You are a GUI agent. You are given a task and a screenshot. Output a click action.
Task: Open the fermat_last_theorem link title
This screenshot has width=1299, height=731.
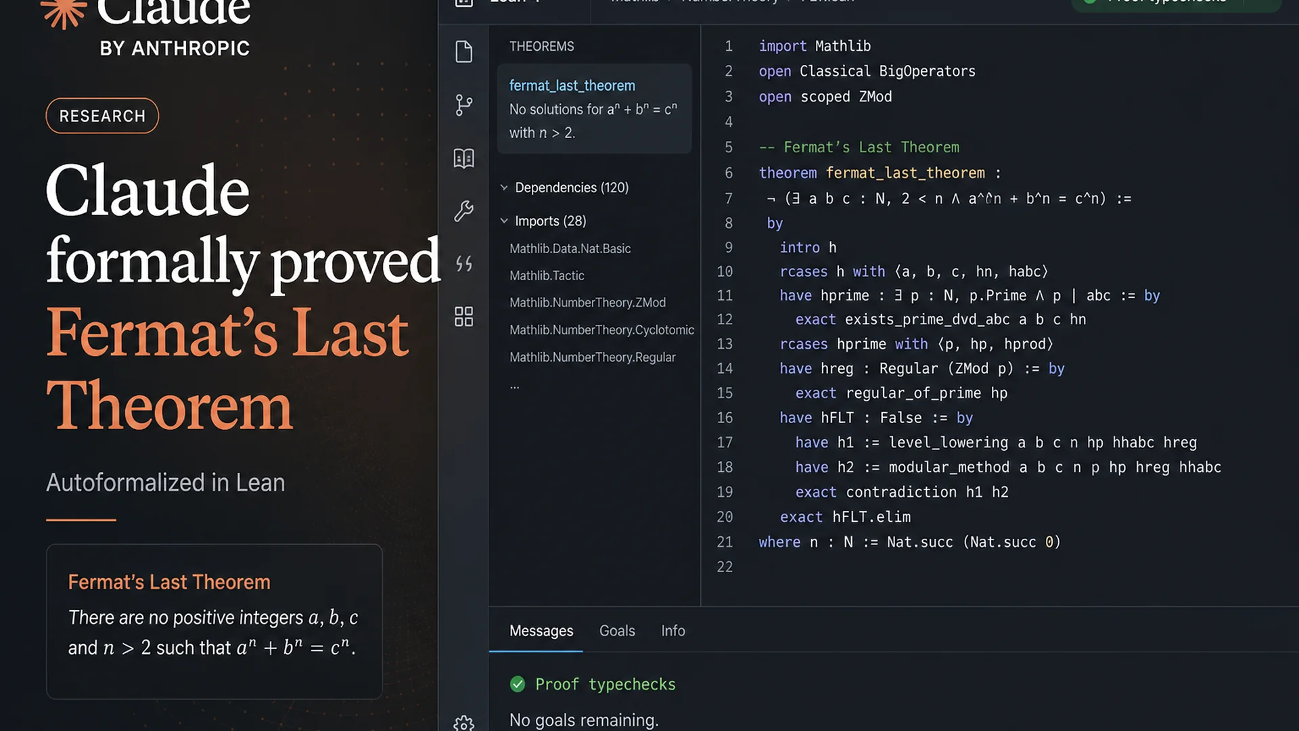pyautogui.click(x=572, y=86)
